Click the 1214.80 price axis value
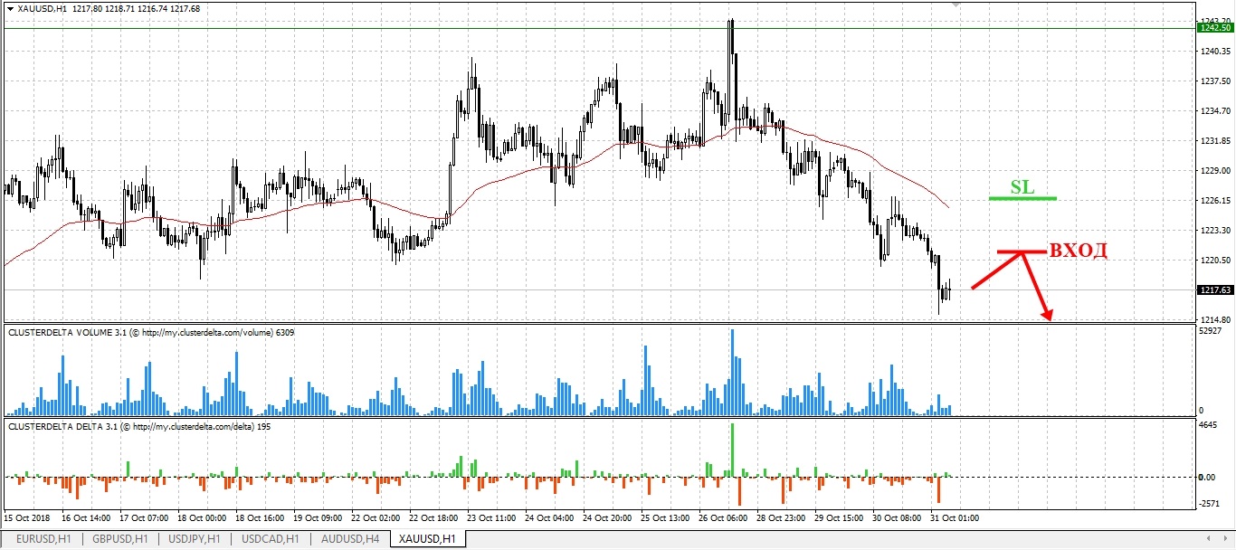The height and width of the screenshot is (550, 1236). (1214, 319)
